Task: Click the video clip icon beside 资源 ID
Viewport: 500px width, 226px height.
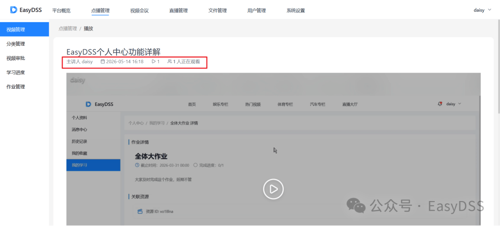Action: pyautogui.click(x=140, y=211)
